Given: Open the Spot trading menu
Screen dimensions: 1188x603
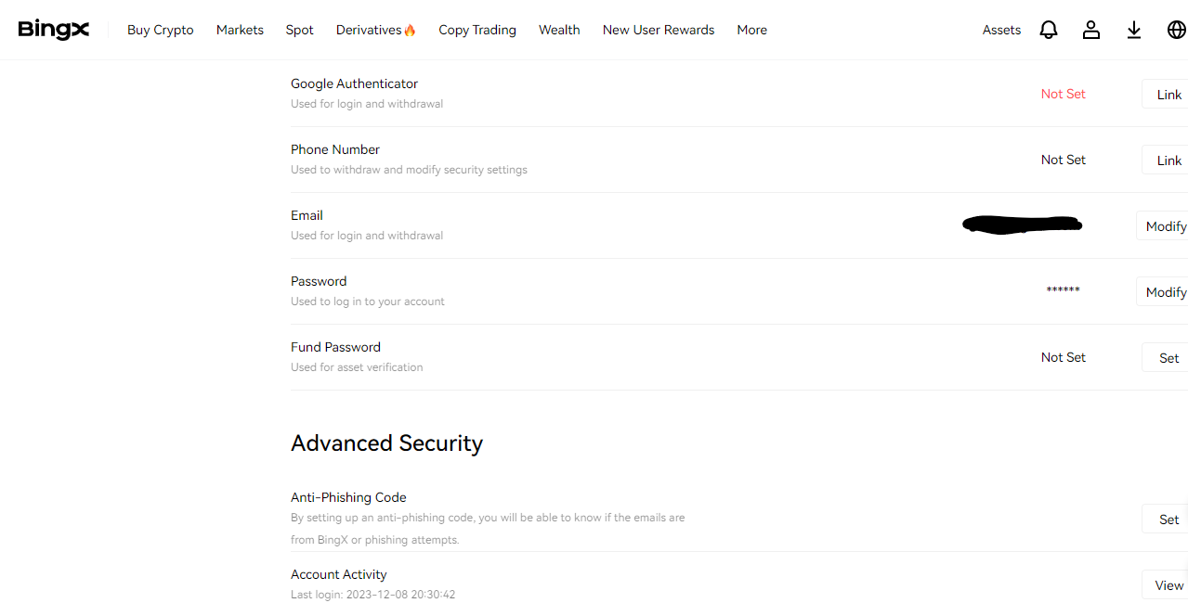Looking at the screenshot, I should (300, 30).
